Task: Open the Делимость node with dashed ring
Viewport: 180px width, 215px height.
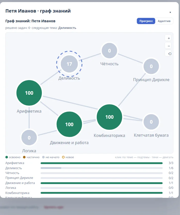Action: [69, 64]
